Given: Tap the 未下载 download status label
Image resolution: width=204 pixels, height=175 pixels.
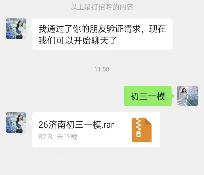Looking at the screenshot, I should [67, 137].
